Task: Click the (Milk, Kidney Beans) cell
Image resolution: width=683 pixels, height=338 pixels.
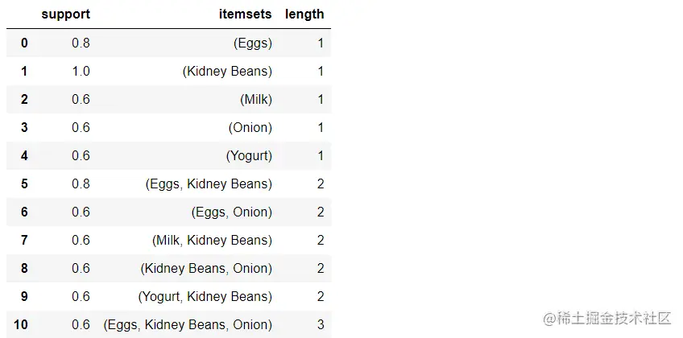Action: [x=212, y=241]
